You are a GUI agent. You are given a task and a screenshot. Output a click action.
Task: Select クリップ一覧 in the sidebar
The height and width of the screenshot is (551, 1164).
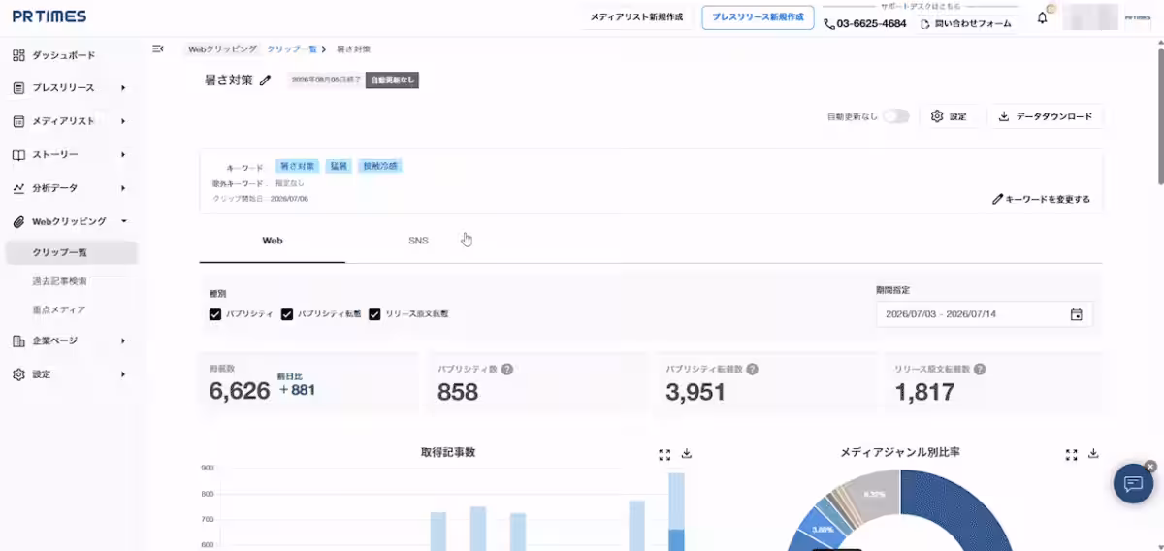(72, 252)
